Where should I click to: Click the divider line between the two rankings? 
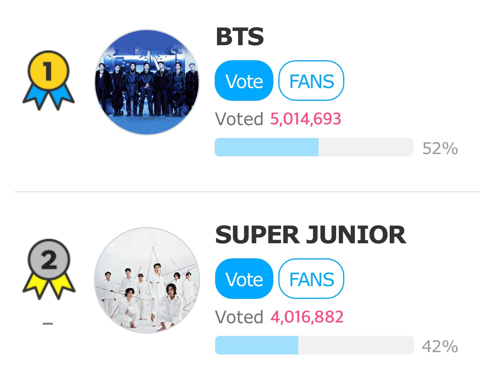coord(247,190)
